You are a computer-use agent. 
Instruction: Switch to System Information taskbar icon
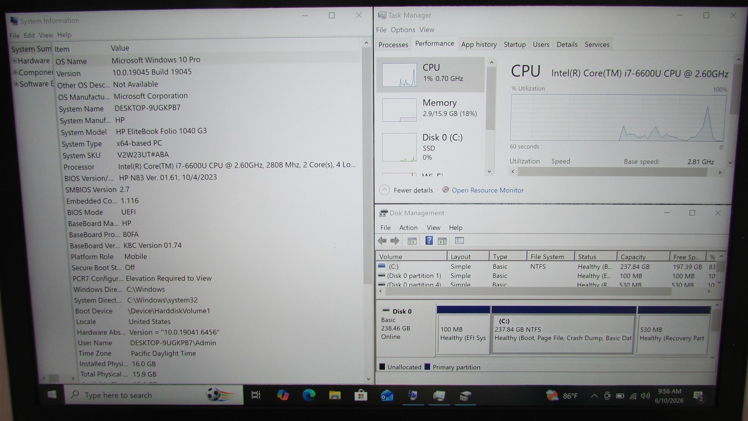pos(413,396)
